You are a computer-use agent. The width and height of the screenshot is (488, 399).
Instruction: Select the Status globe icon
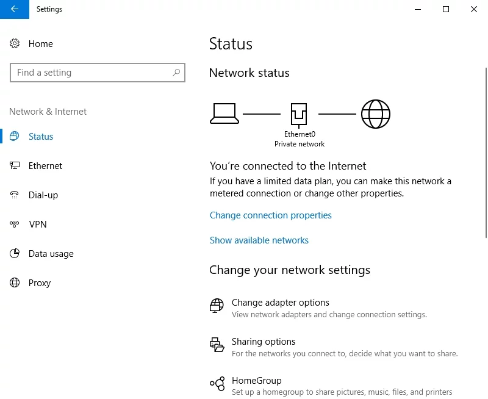tap(15, 137)
